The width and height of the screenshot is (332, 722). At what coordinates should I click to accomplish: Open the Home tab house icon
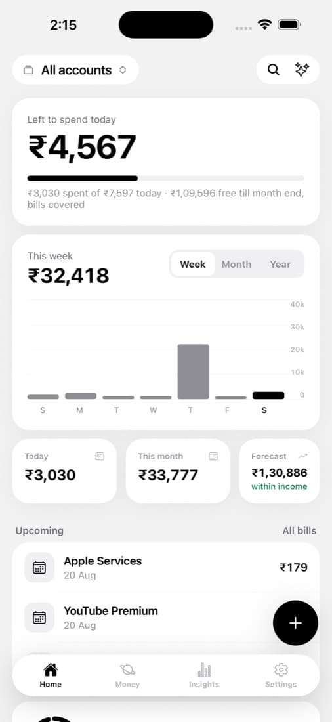(x=50, y=669)
